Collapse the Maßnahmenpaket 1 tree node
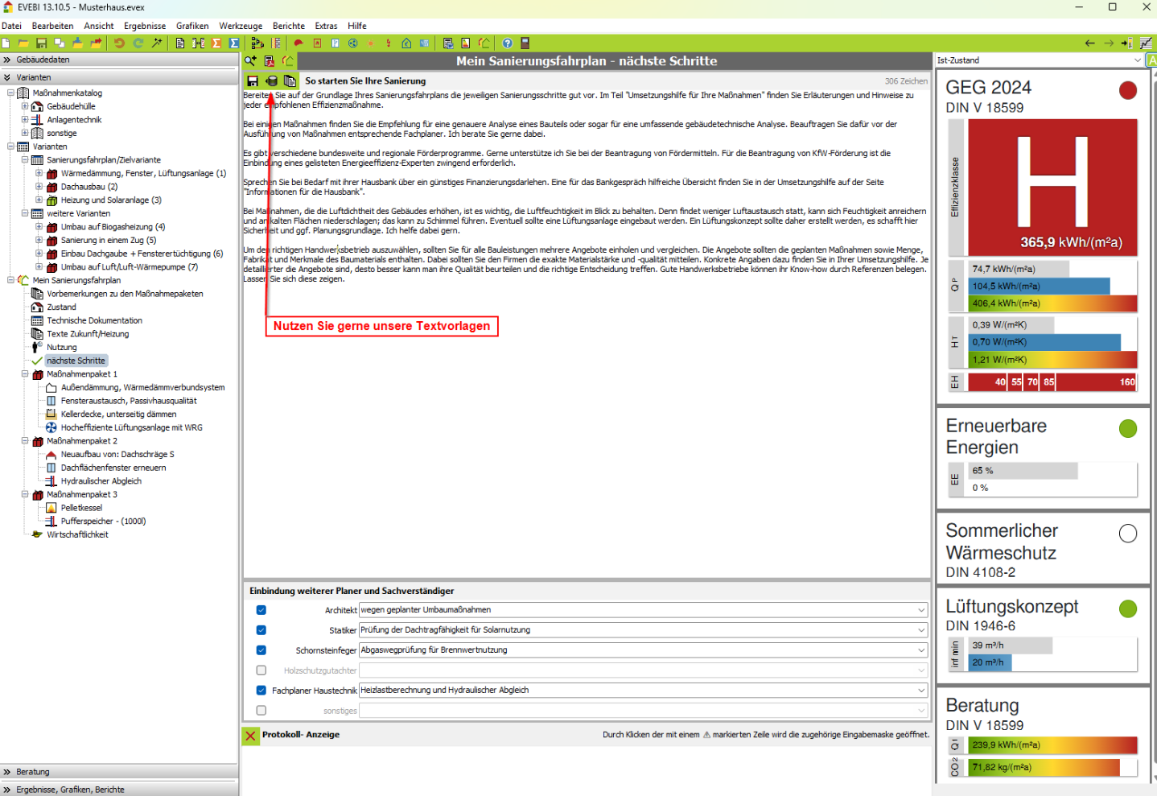 tap(25, 374)
